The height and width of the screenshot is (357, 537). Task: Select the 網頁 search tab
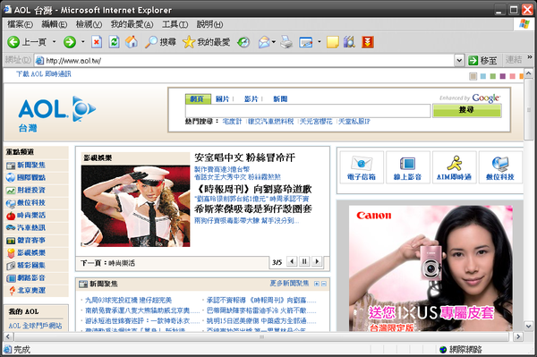point(198,99)
